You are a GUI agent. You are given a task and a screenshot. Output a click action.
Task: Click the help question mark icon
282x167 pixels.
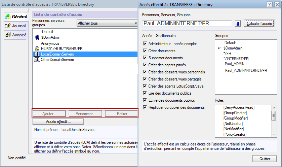(x=270, y=4)
